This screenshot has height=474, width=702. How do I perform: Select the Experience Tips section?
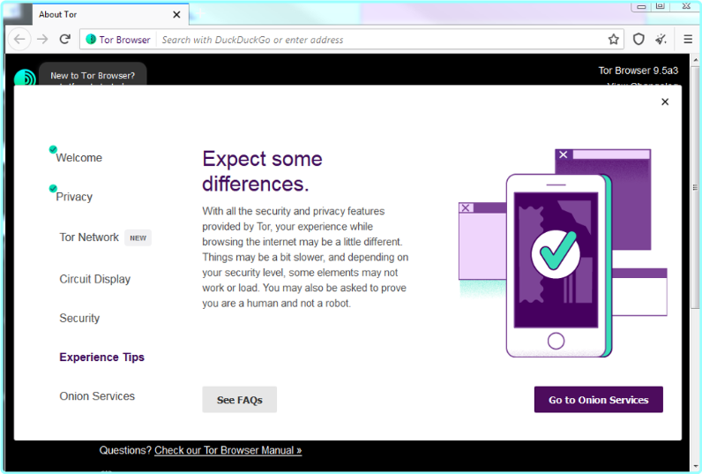pos(102,357)
